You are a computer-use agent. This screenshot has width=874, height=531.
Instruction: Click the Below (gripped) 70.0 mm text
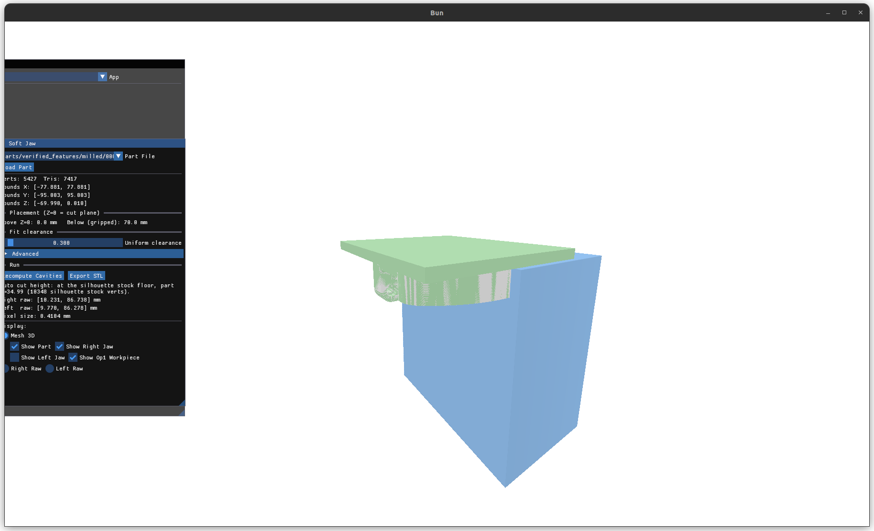point(107,222)
